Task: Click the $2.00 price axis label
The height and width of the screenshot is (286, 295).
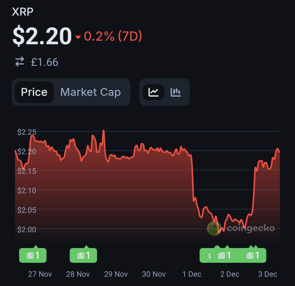Action: [27, 229]
